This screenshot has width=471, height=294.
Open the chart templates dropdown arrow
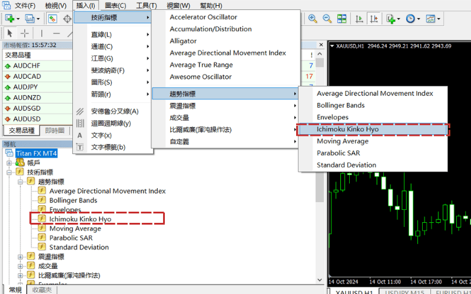[x=439, y=19]
